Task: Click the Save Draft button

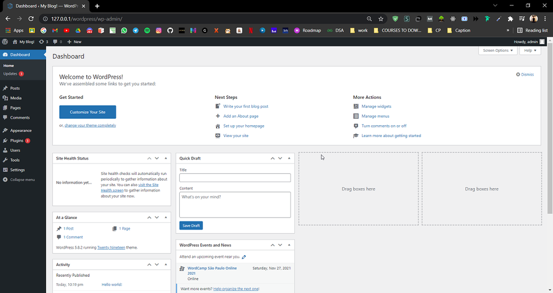Action: click(x=191, y=226)
